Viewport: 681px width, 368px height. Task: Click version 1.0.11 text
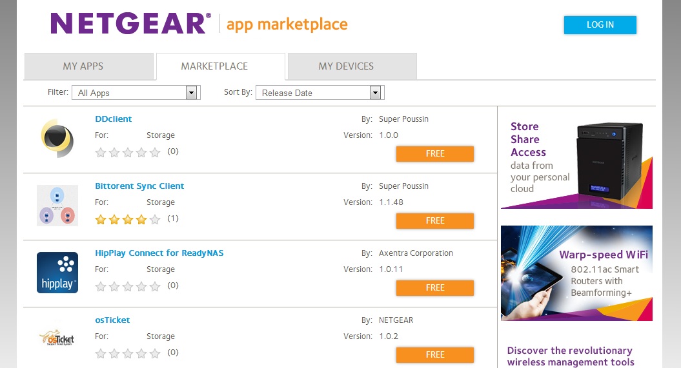click(391, 269)
